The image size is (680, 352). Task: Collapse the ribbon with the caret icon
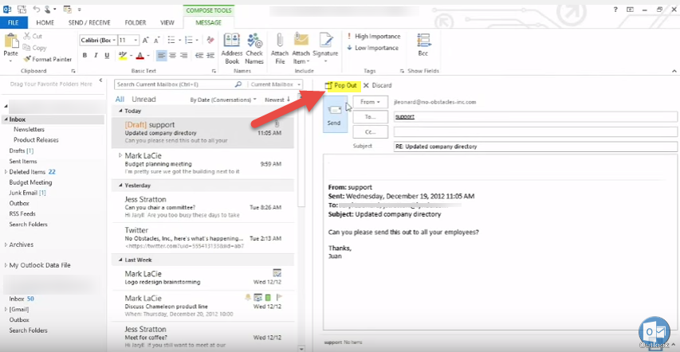coord(674,71)
